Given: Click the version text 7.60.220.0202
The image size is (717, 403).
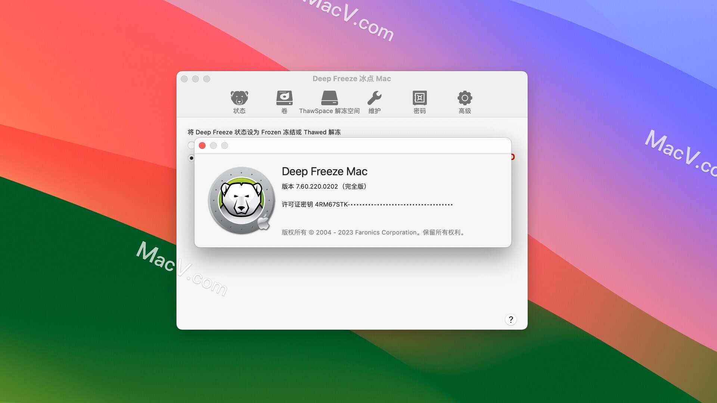Looking at the screenshot, I should [x=317, y=187].
